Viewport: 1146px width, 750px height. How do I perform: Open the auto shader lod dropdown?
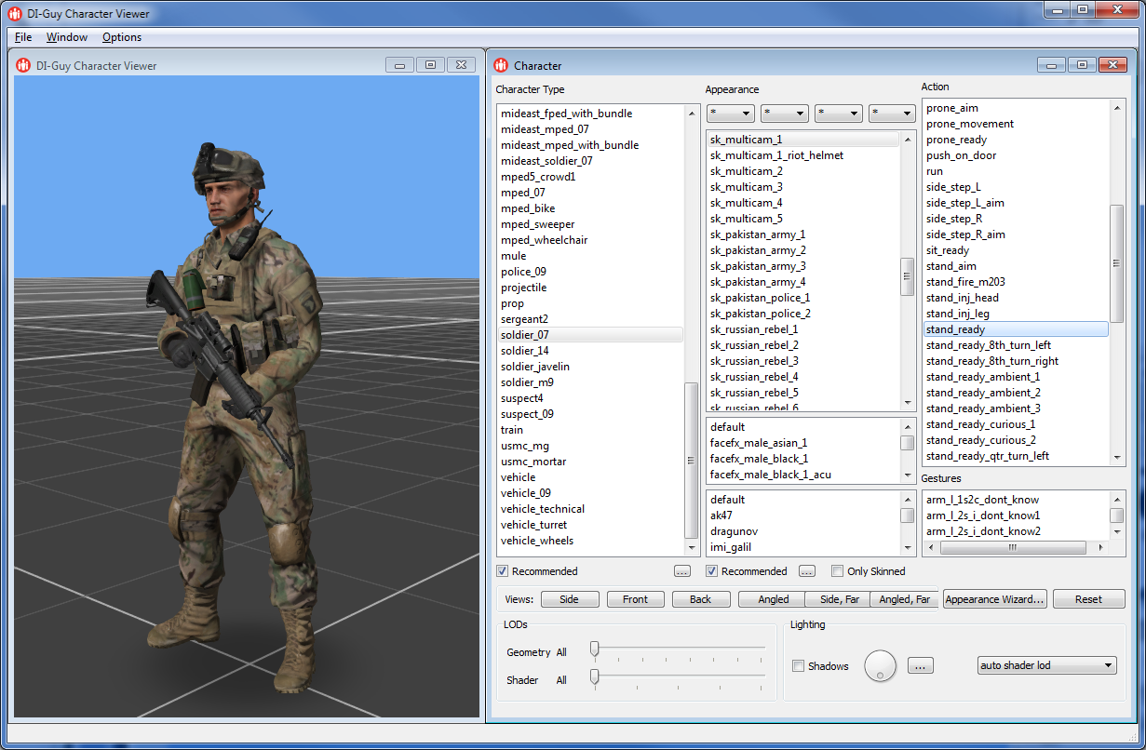click(x=1047, y=665)
